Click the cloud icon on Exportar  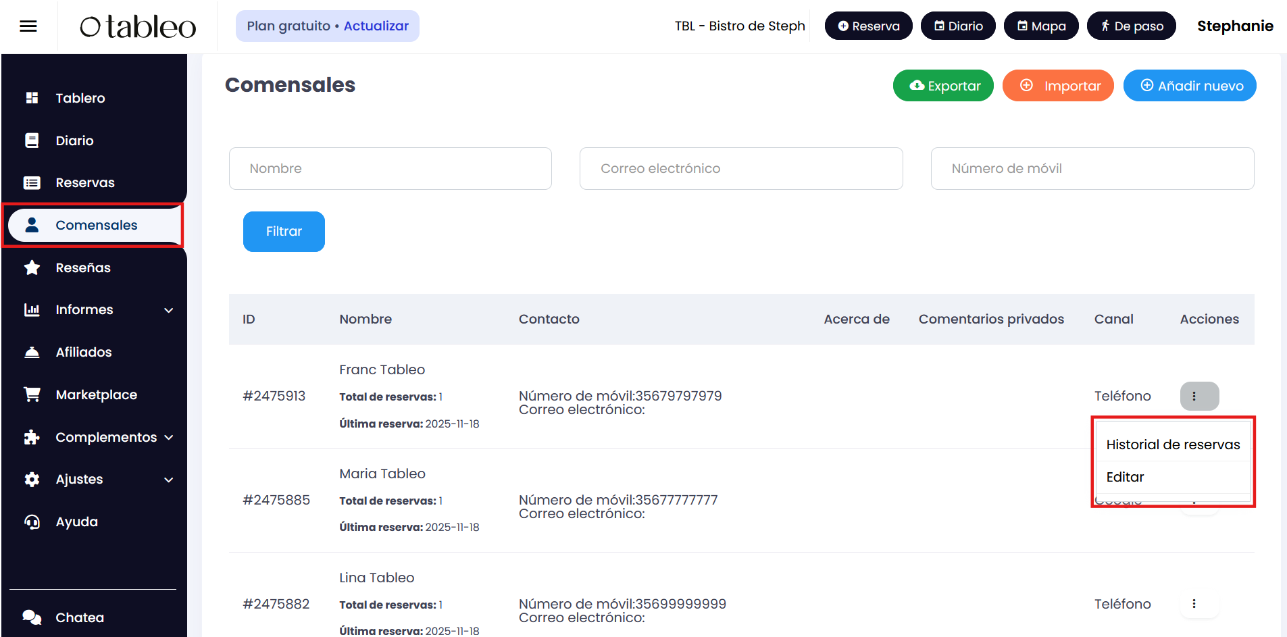click(917, 86)
